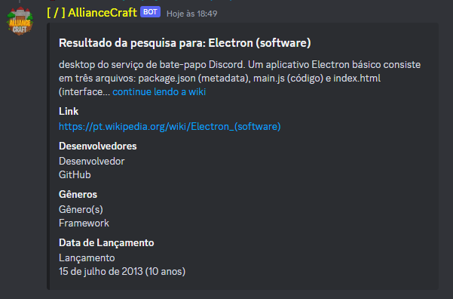Click the 15 de julho de 2013 date
Screen dimensions: 453x299
pos(122,272)
